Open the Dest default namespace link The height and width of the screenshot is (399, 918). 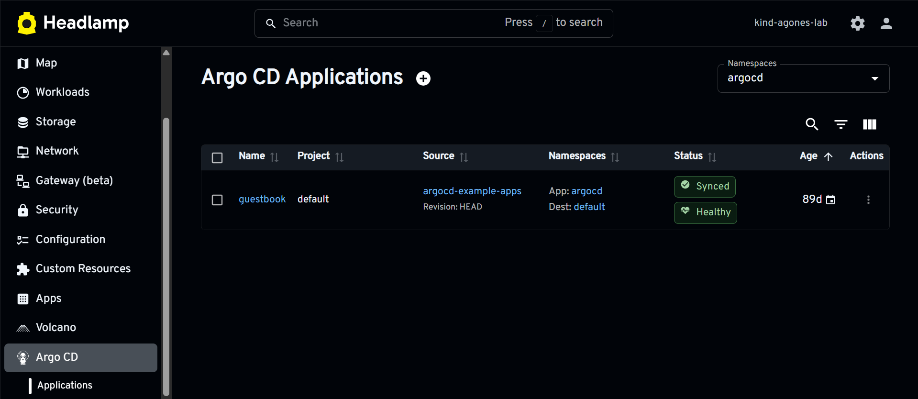tap(589, 207)
